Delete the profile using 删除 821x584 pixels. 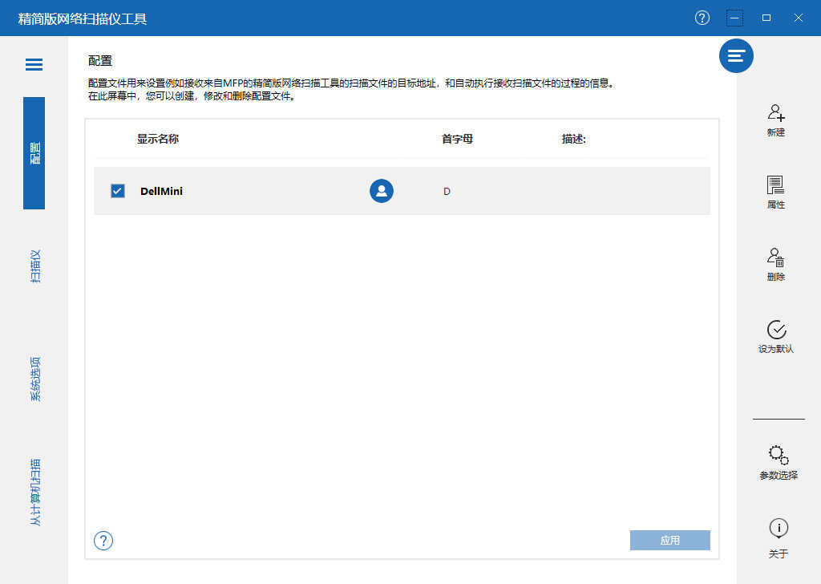[x=776, y=265]
